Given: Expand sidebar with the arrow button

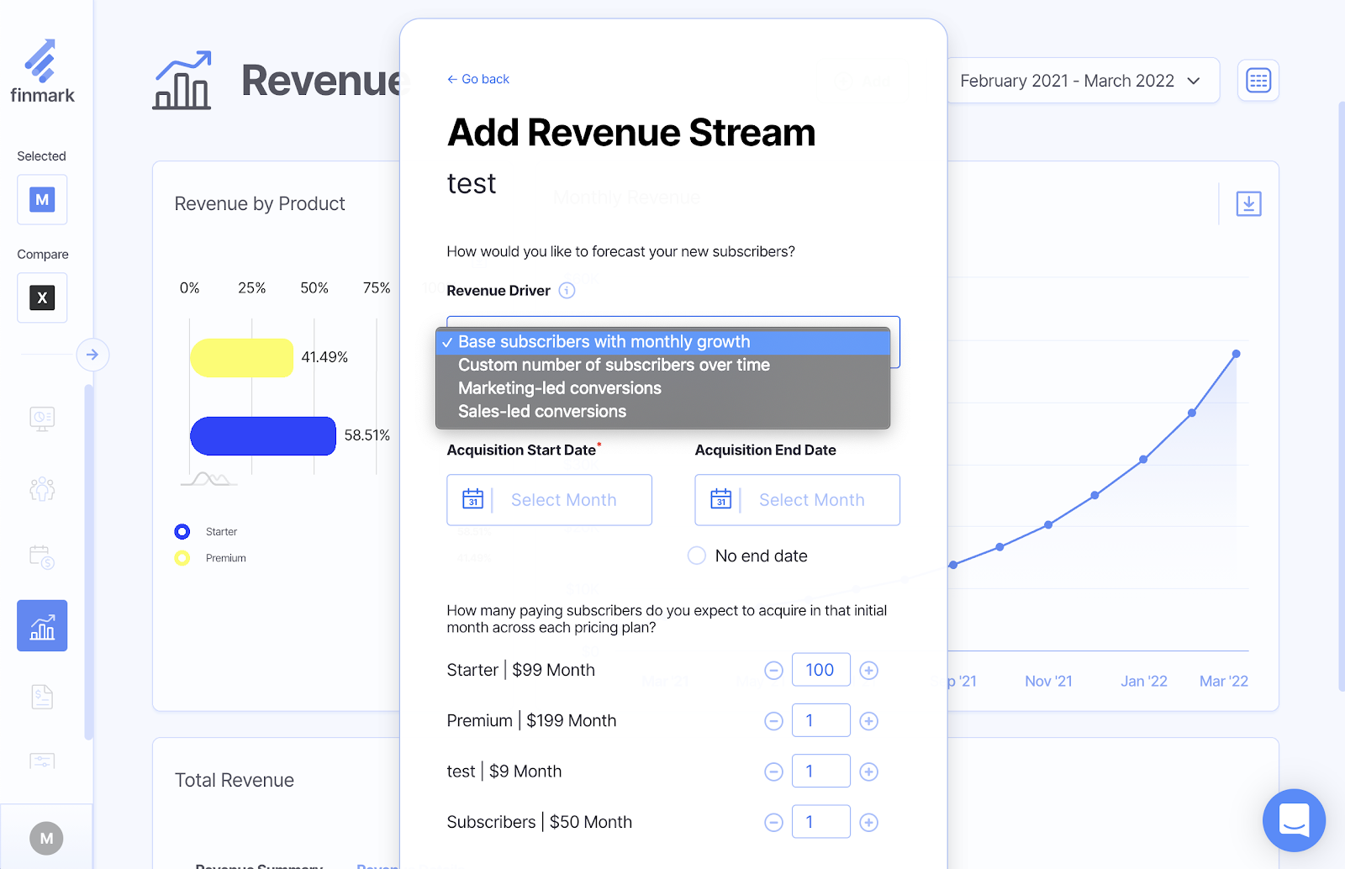Looking at the screenshot, I should click(92, 355).
